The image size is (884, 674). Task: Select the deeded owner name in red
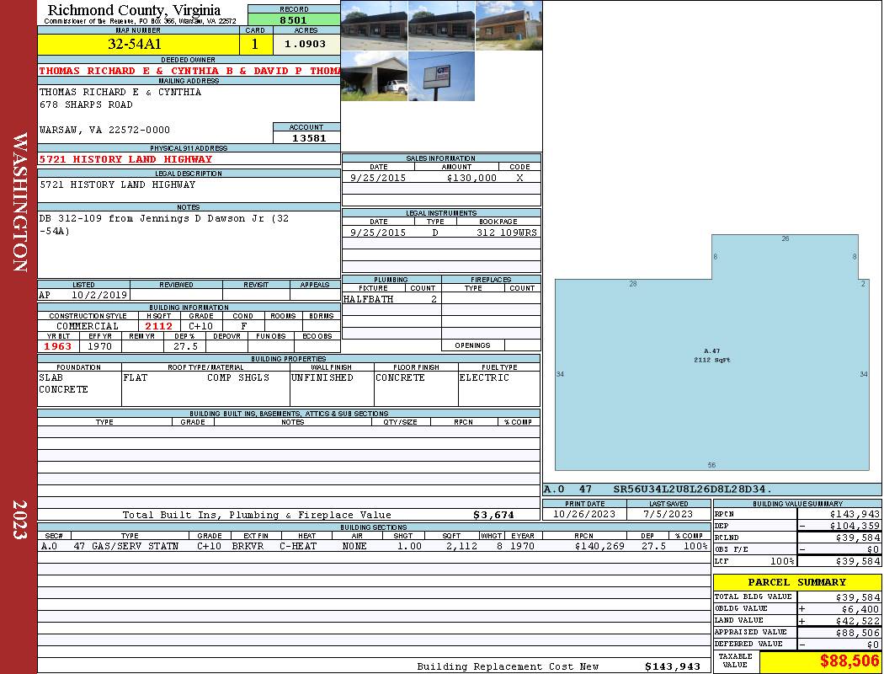189,71
